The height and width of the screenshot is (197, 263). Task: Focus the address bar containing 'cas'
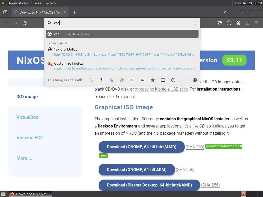click(123, 23)
